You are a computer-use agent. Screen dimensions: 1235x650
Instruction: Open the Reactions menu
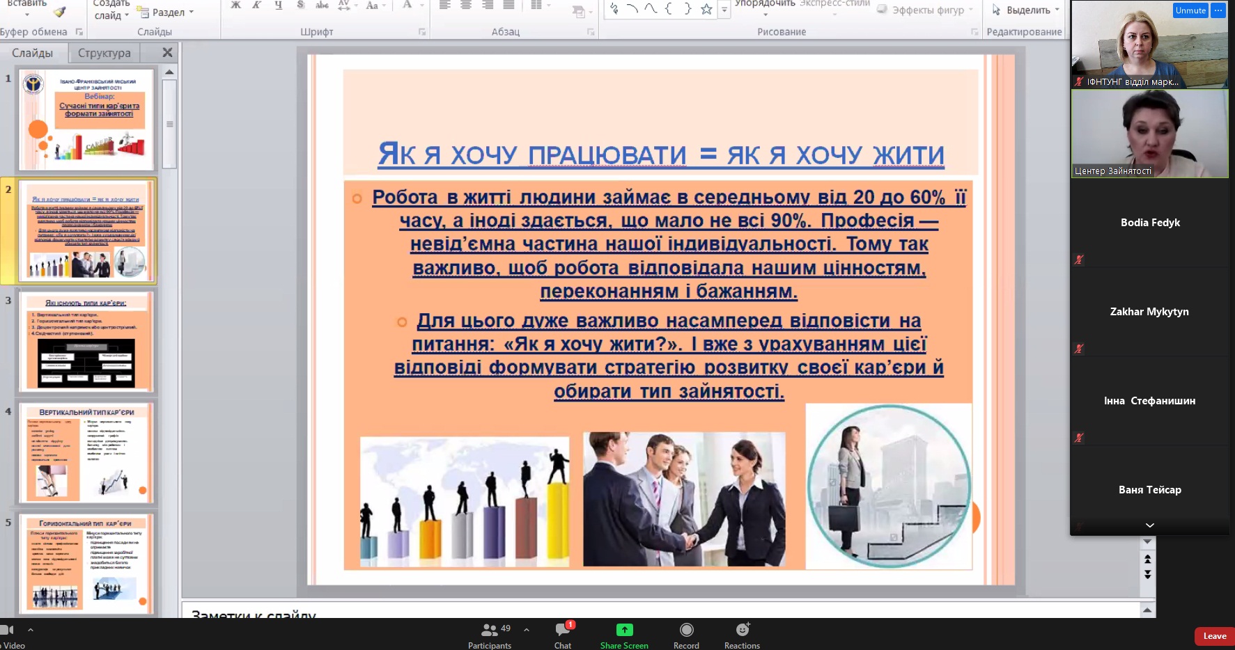[742, 630]
